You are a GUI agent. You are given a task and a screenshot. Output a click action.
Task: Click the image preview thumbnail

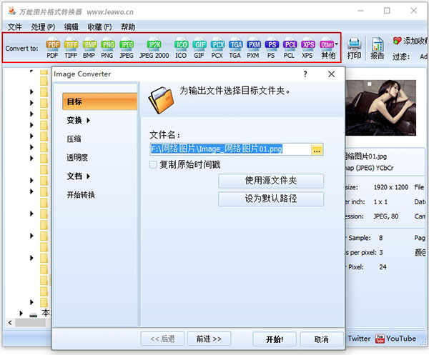[380, 108]
